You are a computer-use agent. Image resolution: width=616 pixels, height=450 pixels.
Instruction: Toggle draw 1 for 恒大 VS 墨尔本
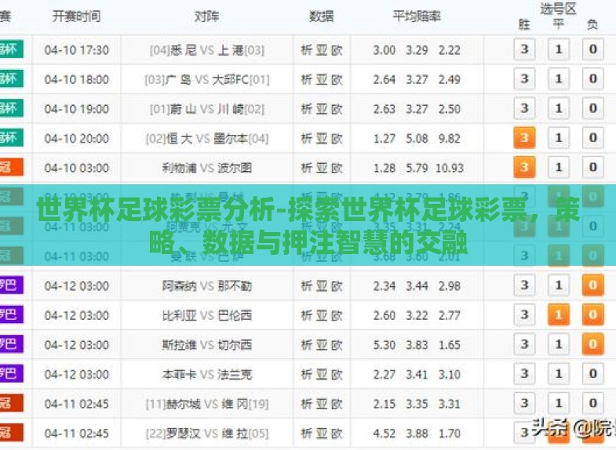pyautogui.click(x=559, y=138)
